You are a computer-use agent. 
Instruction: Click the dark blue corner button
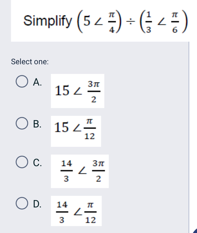pyautogui.click(x=194, y=230)
